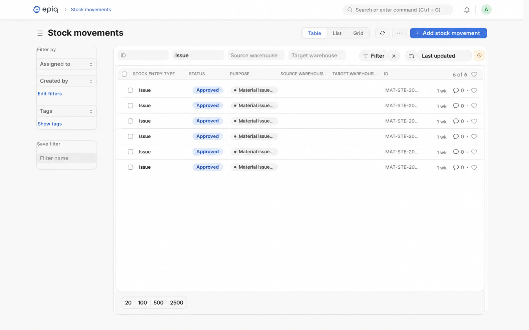Like the fourth Issue row heart
The height and width of the screenshot is (330, 529).
pos(474,136)
